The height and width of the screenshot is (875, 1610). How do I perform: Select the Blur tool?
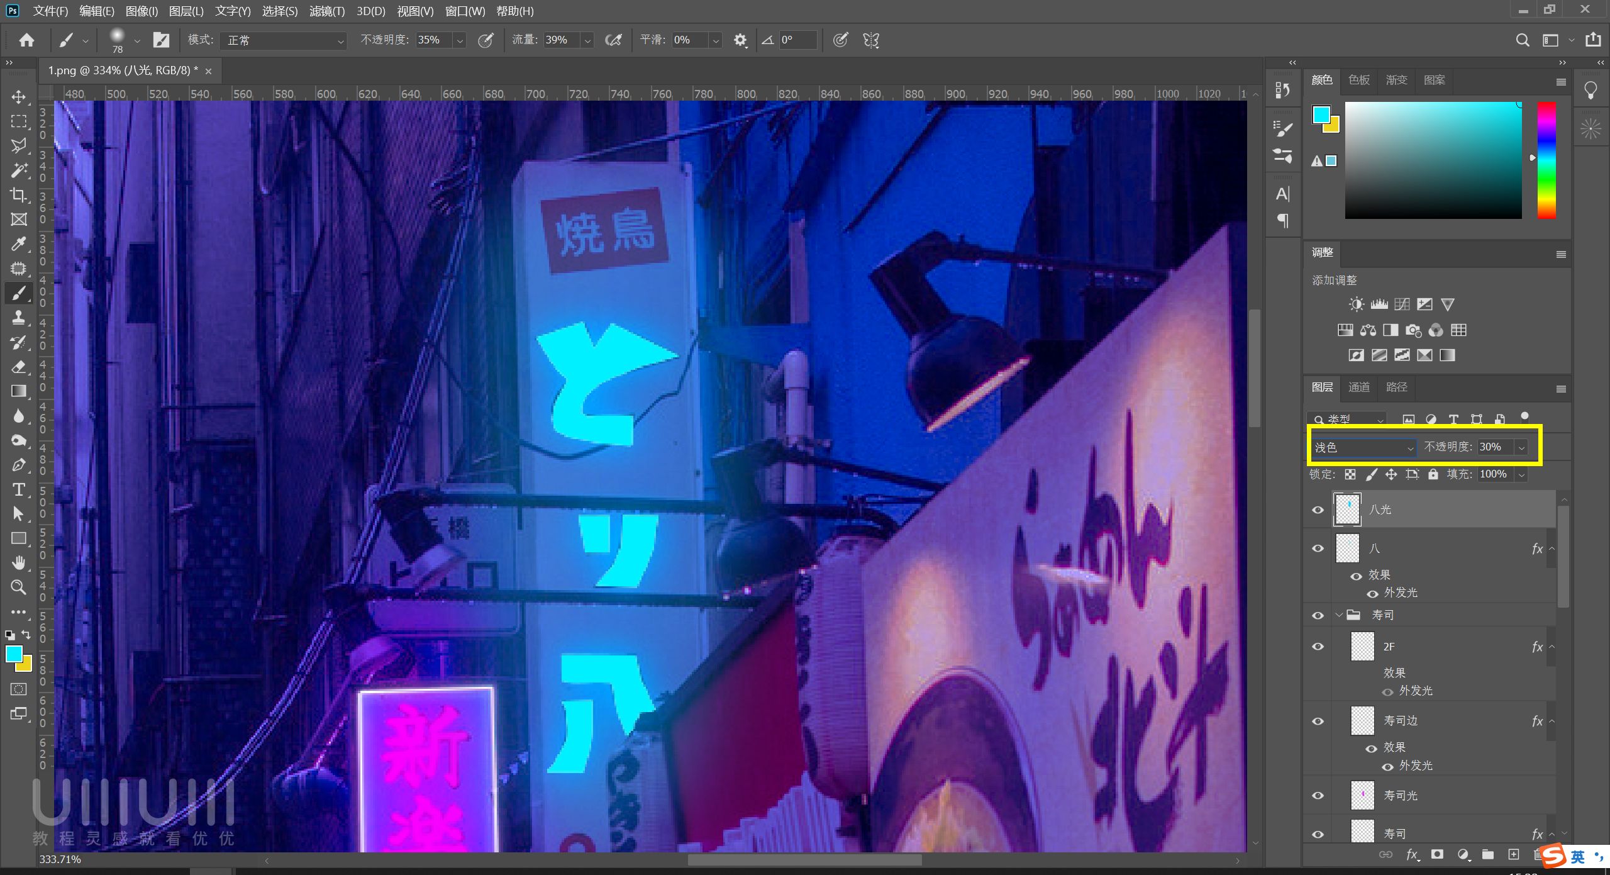click(x=19, y=416)
